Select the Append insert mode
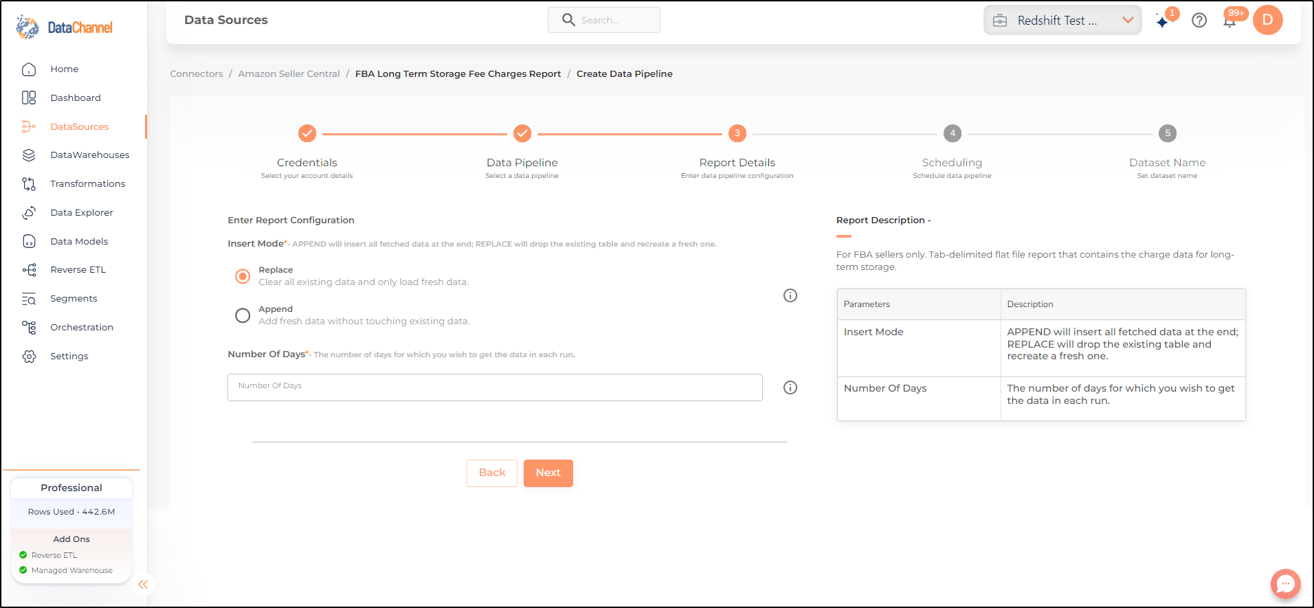Screen dimensions: 1314x608 point(243,315)
